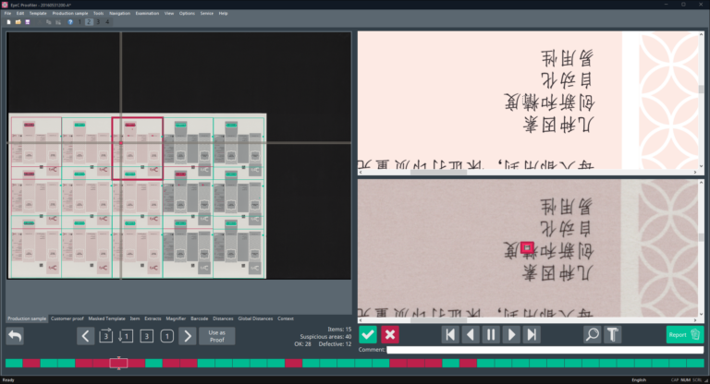This screenshot has width=710, height=384.
Task: Click the icon with 1 and a down arrow
Action: pos(126,336)
